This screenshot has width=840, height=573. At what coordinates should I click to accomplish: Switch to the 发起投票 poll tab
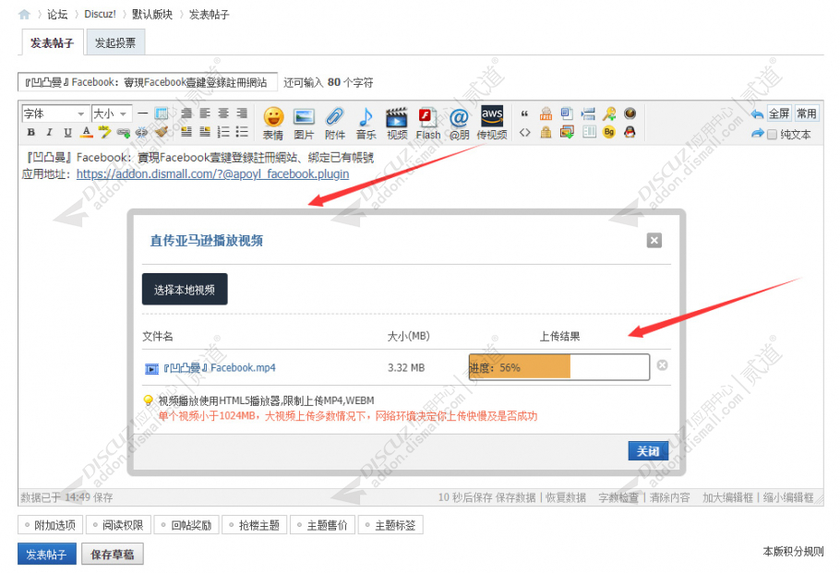[x=114, y=42]
